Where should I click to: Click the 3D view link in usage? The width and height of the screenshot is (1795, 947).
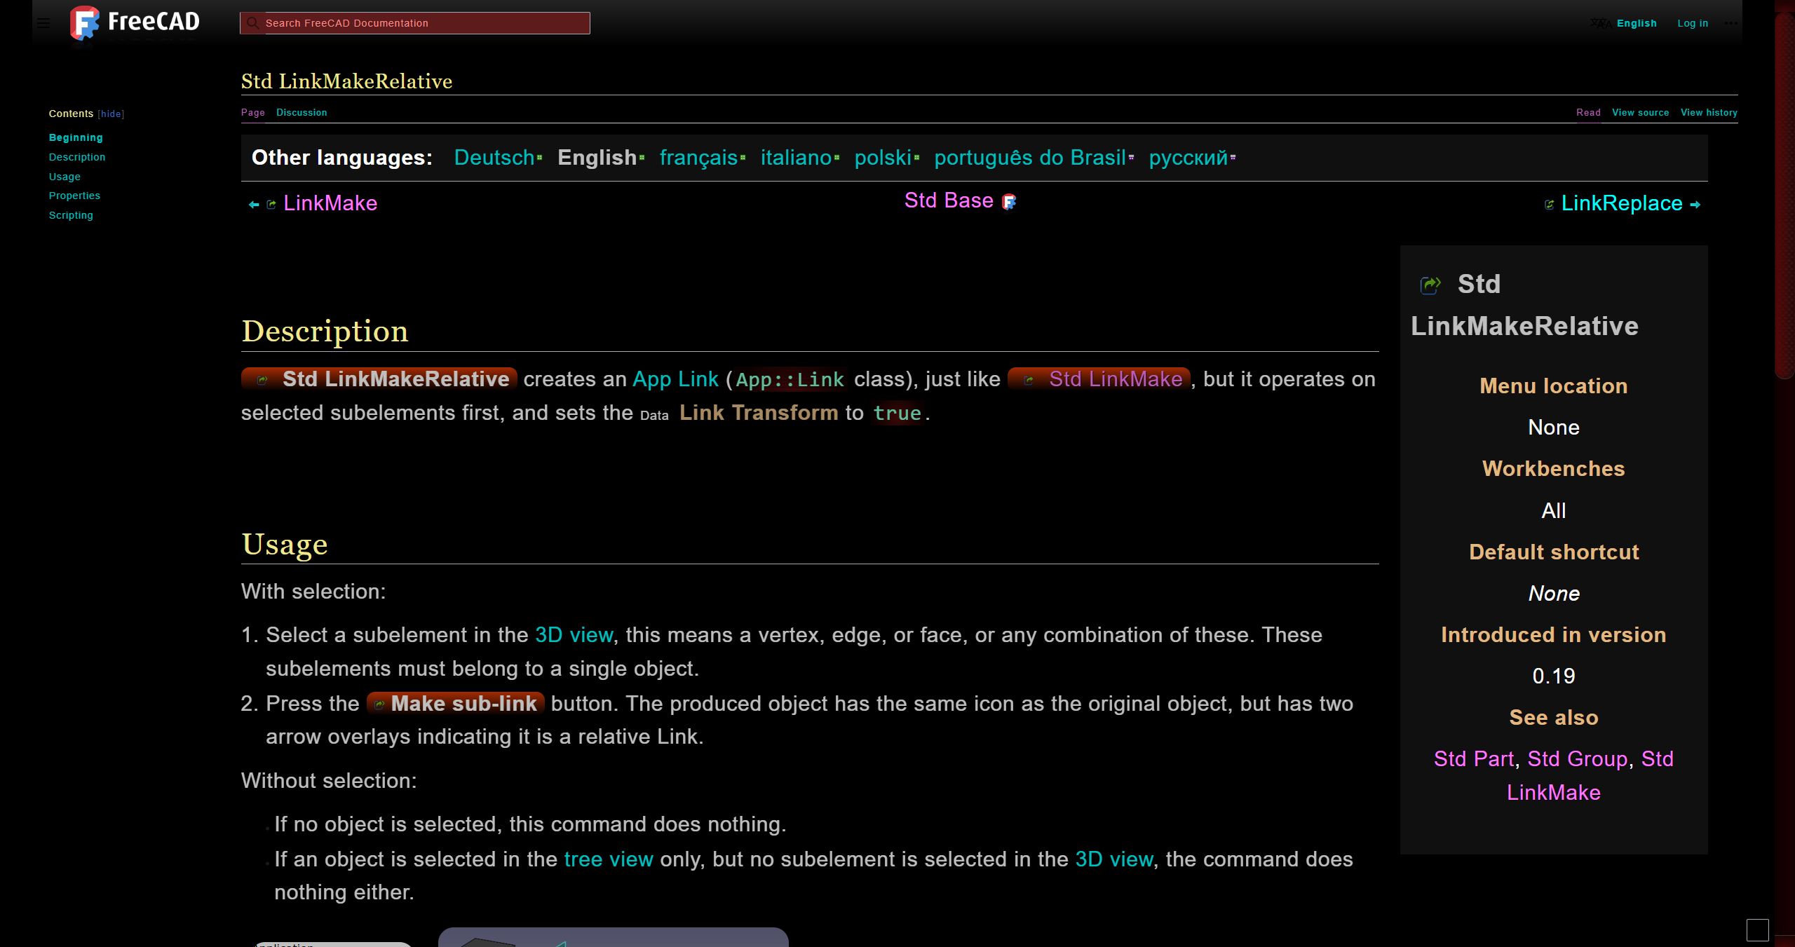pos(574,635)
